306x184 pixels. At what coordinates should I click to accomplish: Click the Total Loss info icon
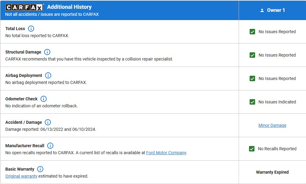[x=31, y=29]
